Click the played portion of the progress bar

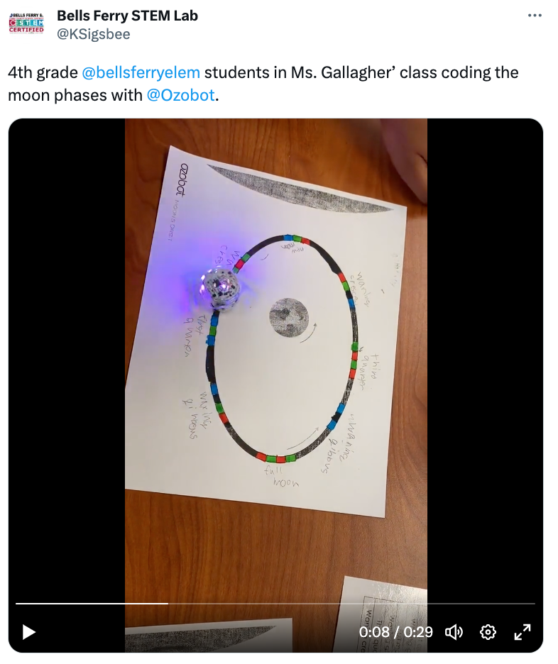[x=92, y=604]
